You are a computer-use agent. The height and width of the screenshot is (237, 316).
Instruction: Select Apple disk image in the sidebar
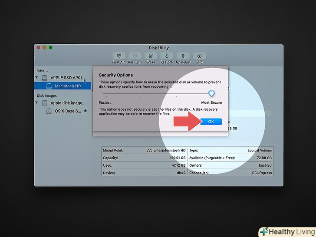[x=68, y=103]
